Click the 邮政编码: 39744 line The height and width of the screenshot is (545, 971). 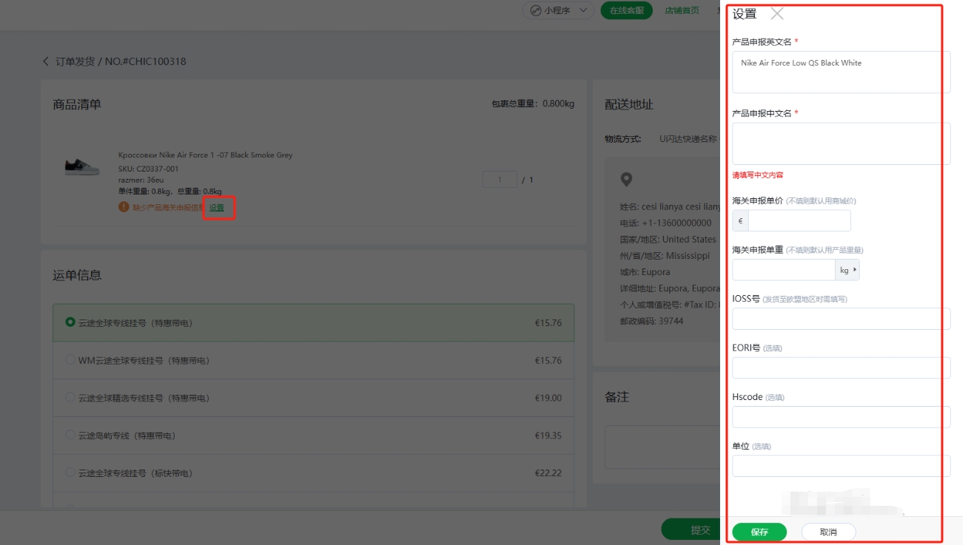[651, 321]
